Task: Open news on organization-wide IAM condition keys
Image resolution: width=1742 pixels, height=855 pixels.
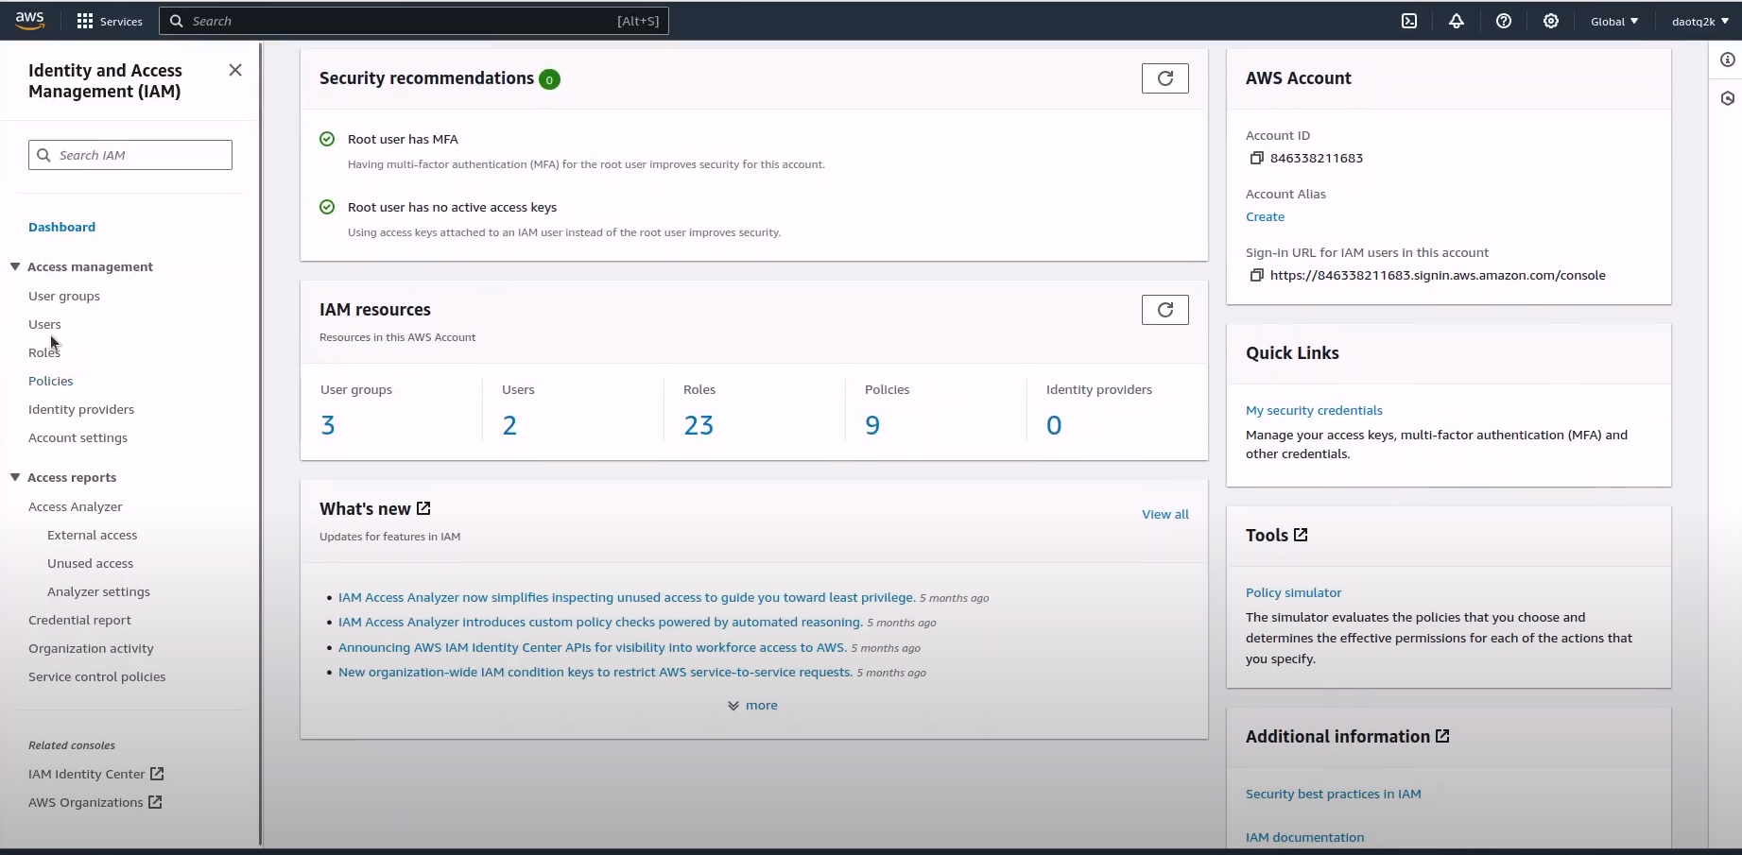Action: pos(595,672)
